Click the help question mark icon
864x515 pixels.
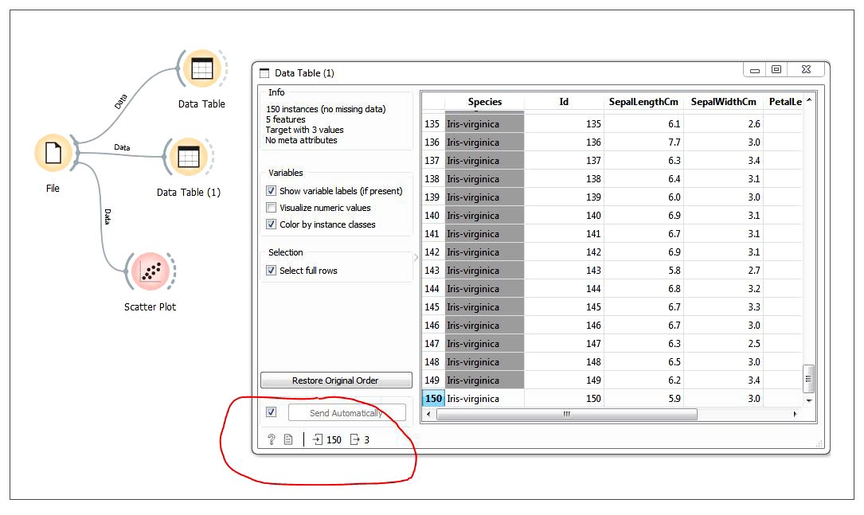pos(272,439)
